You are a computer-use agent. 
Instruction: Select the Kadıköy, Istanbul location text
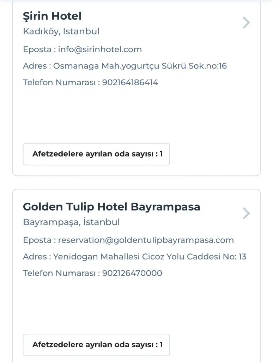(61, 31)
